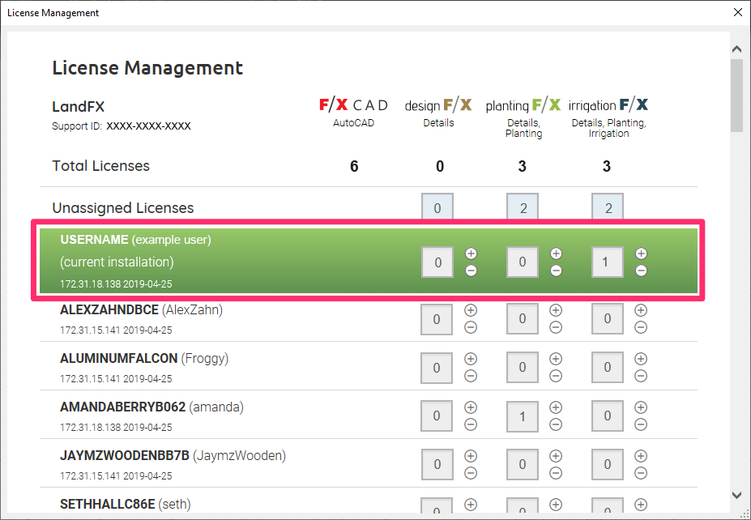Viewport: 751px width, 520px height.
Task: Remove a Design F/X license from ALUMINUMFALCON
Action: point(471,376)
